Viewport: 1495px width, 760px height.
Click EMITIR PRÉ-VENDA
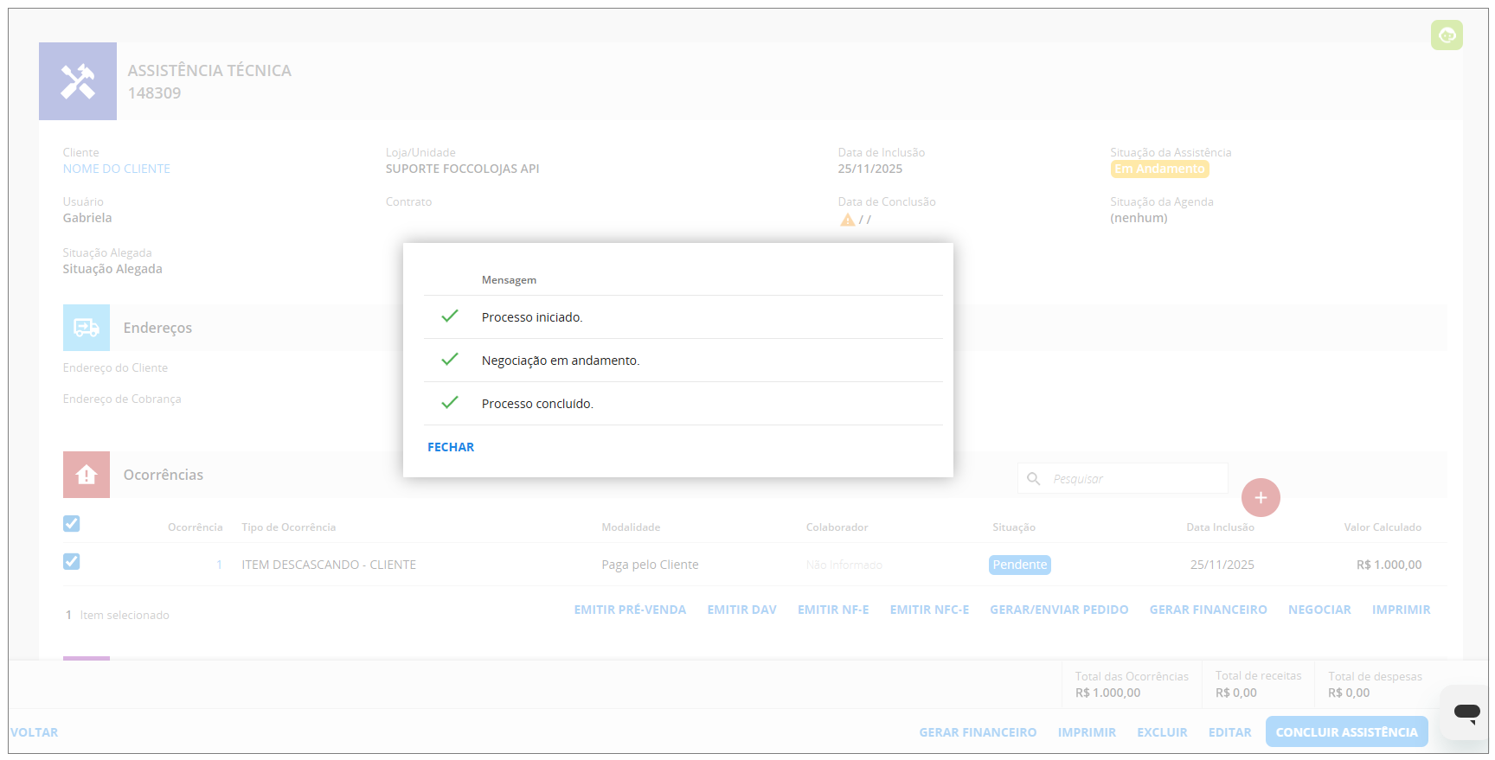(x=630, y=610)
